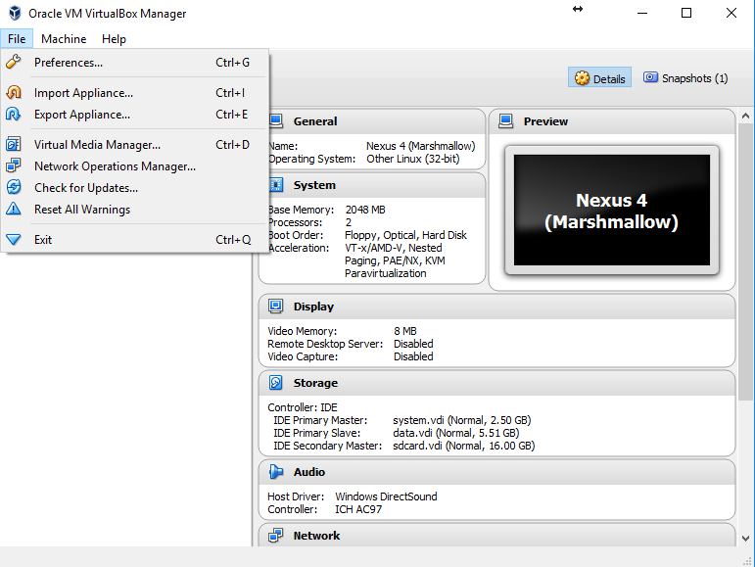The height and width of the screenshot is (567, 755).
Task: Open Virtual Media Manager menu entry
Action: click(135, 145)
